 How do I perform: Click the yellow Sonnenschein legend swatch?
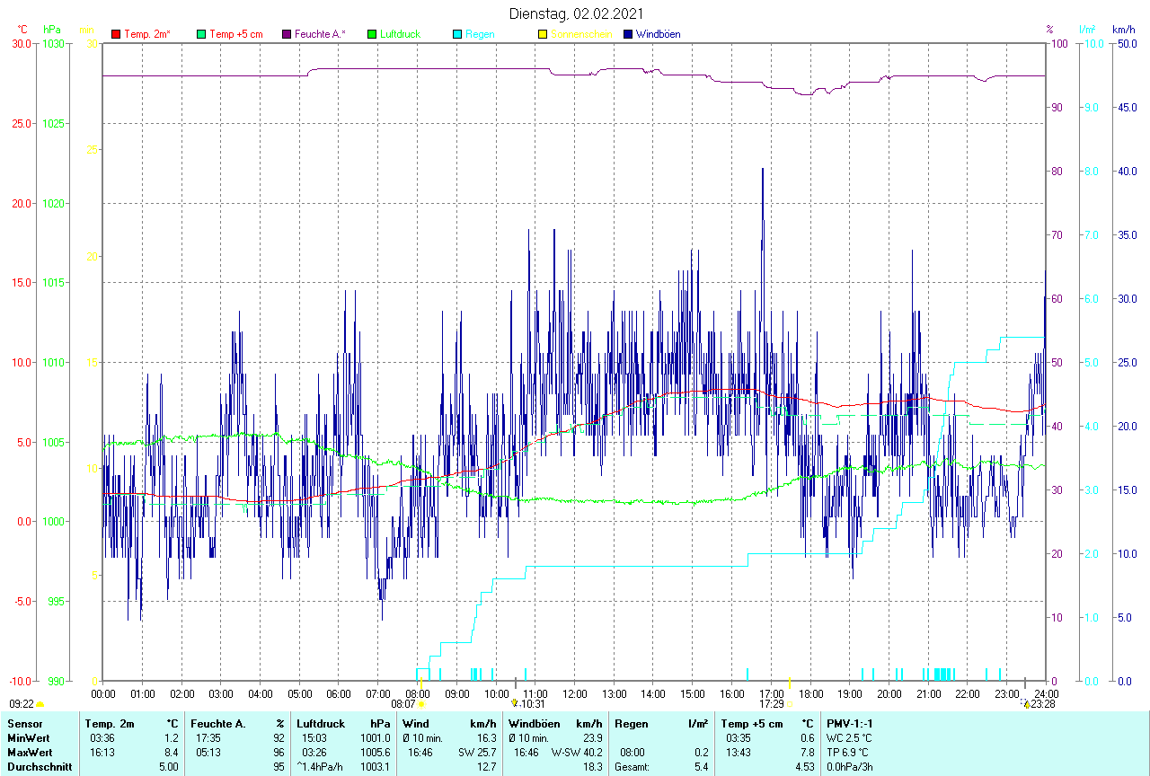coord(543,34)
